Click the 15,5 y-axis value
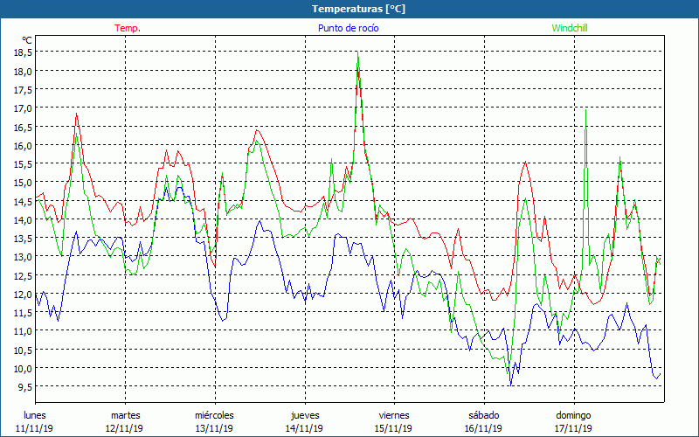 pos(24,163)
